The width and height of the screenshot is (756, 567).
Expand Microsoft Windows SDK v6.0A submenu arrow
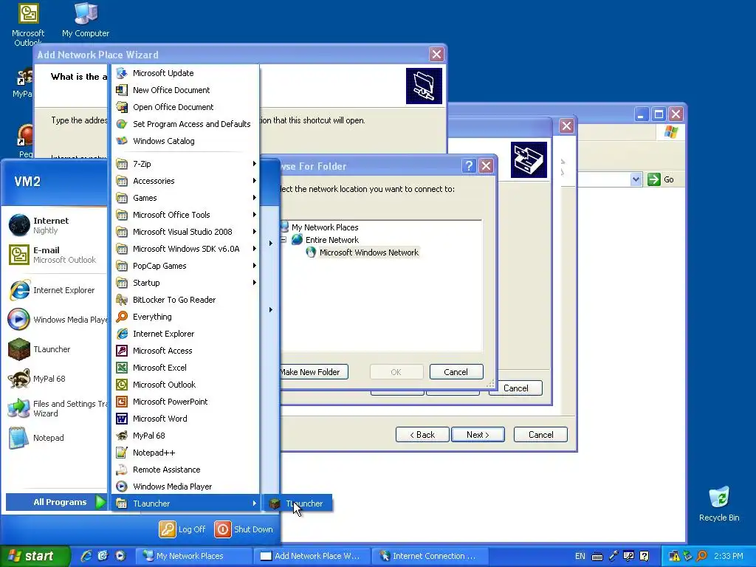coord(254,249)
